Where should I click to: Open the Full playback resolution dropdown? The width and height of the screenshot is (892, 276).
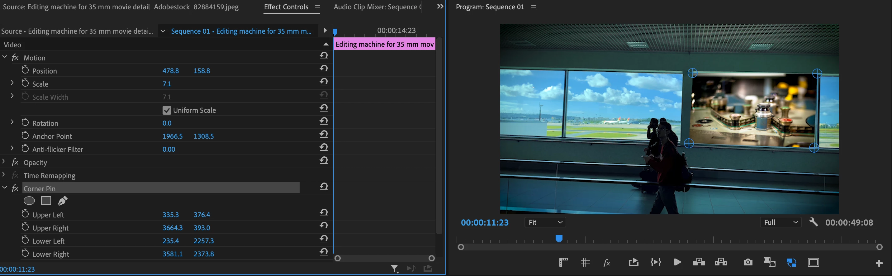pos(780,222)
